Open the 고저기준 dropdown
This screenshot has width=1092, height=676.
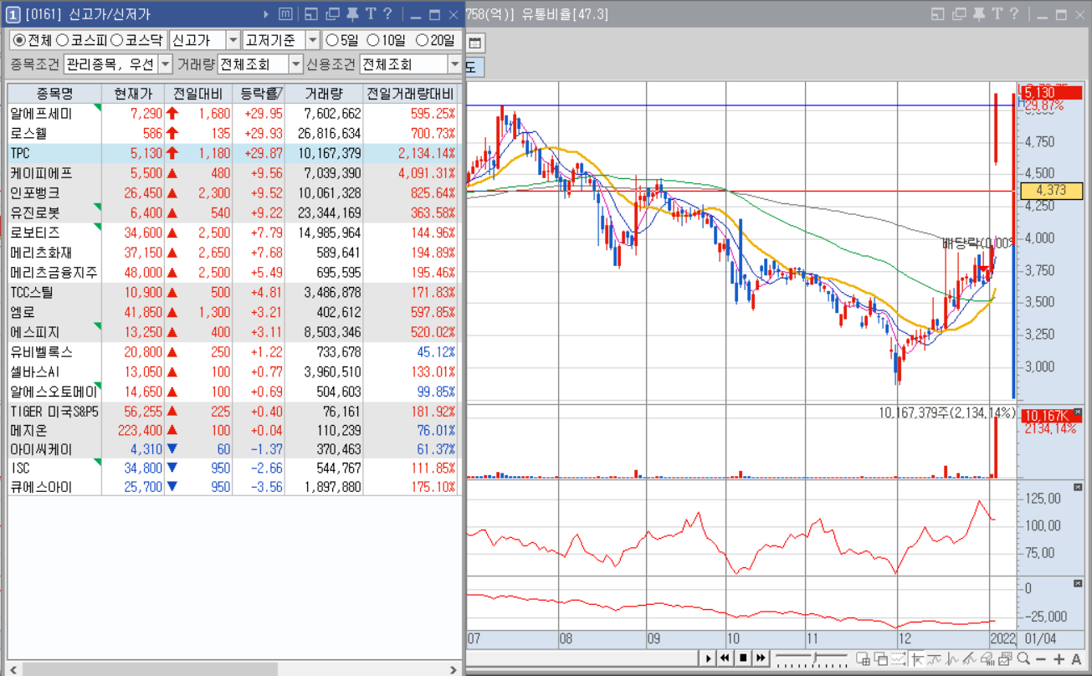[x=312, y=40]
